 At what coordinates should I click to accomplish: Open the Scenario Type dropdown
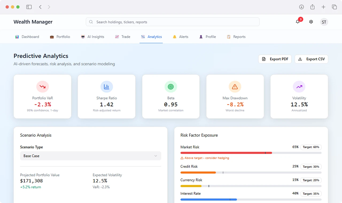[x=91, y=156]
